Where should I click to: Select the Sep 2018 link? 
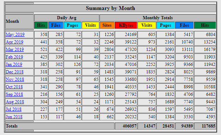14,94
